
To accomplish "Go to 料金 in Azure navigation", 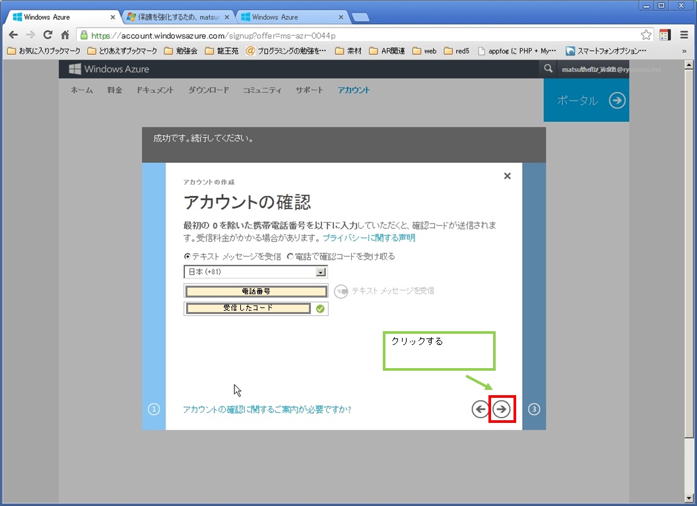I will [x=115, y=90].
